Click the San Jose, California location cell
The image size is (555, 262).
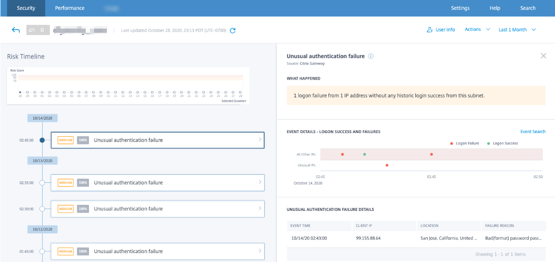(x=449, y=238)
